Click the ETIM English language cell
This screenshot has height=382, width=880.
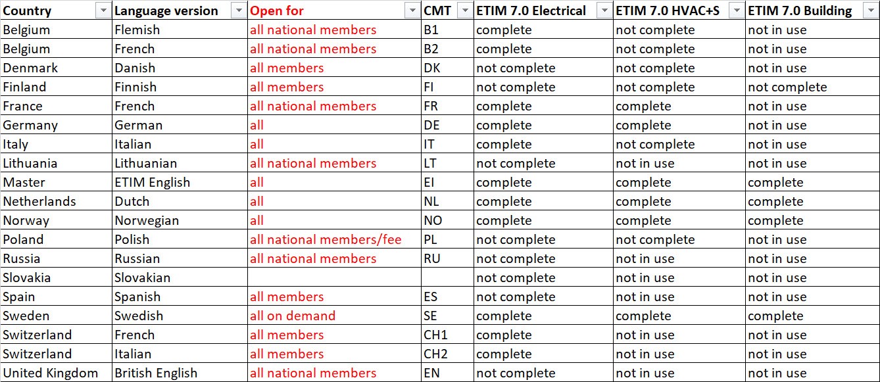[180, 182]
